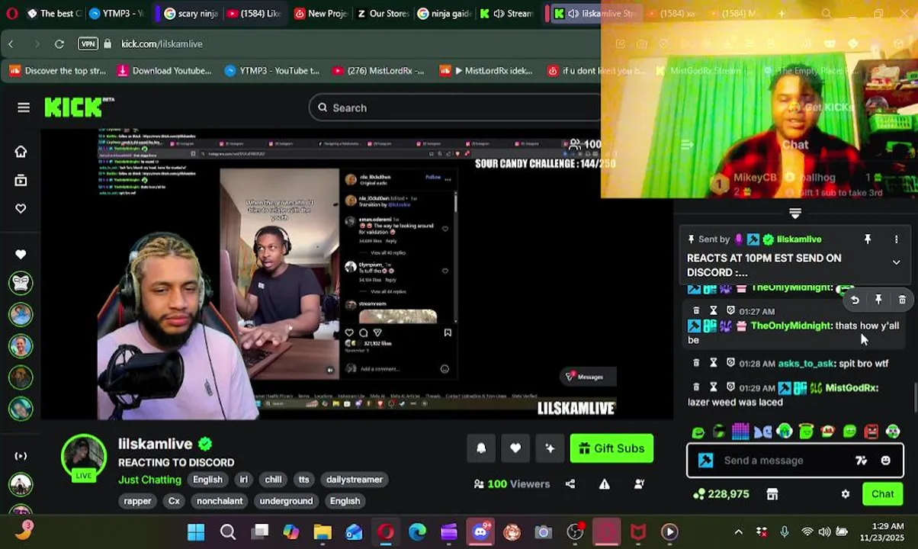Image resolution: width=918 pixels, height=549 pixels.
Task: Click the green Gift Subs button
Action: (x=611, y=448)
